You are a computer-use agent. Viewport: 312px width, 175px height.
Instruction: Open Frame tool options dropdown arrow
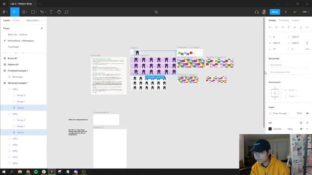point(27,12)
